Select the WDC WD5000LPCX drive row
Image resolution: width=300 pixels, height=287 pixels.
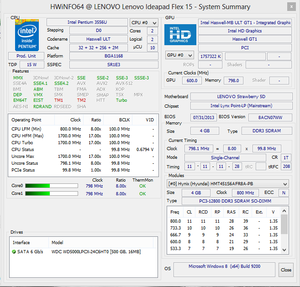pyautogui.click(x=84, y=251)
